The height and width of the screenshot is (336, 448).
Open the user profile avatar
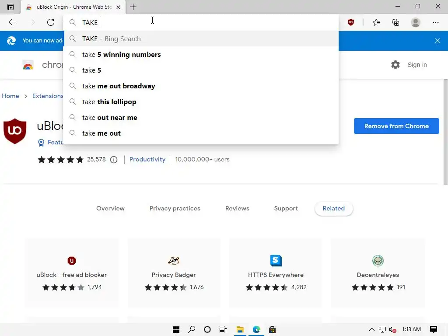click(x=416, y=22)
